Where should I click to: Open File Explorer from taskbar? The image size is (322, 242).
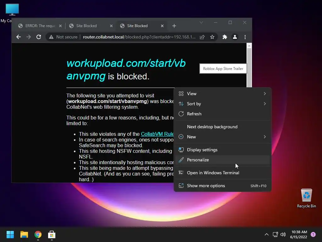pos(24,234)
